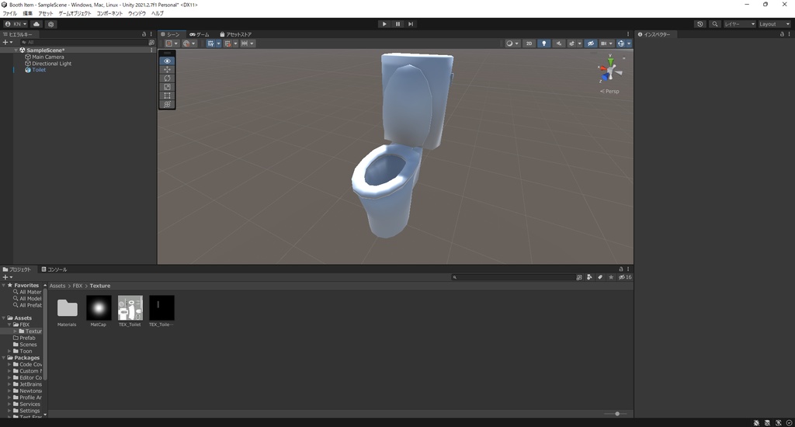
Task: Select the TEX_Toilet texture thumbnail
Action: click(x=130, y=307)
